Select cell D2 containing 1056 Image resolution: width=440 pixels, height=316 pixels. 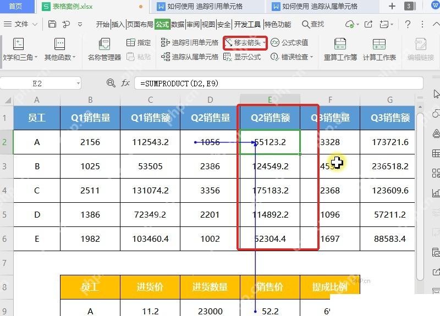pyautogui.click(x=210, y=142)
